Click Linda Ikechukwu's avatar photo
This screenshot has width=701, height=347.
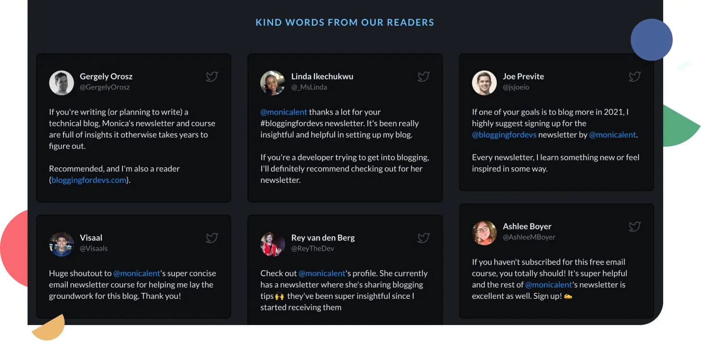[272, 82]
